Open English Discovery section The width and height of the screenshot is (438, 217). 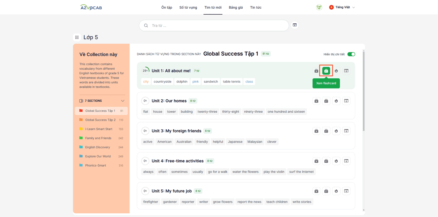pos(101,147)
